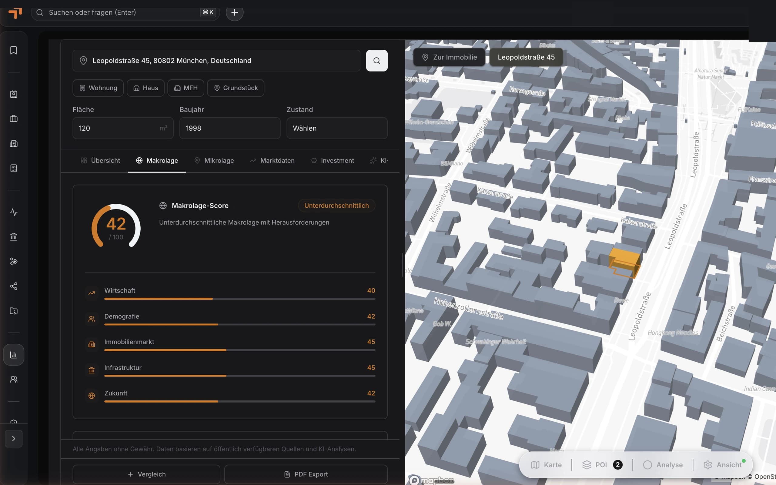Click the panel resize handle

coord(403,265)
